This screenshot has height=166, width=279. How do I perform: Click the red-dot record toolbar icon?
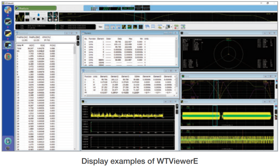coord(176,27)
